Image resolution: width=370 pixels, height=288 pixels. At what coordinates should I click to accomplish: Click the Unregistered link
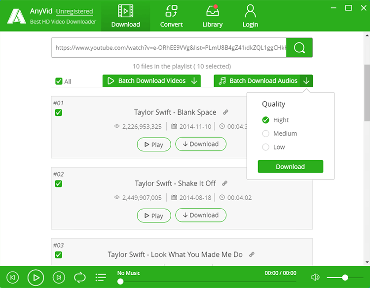(x=74, y=11)
